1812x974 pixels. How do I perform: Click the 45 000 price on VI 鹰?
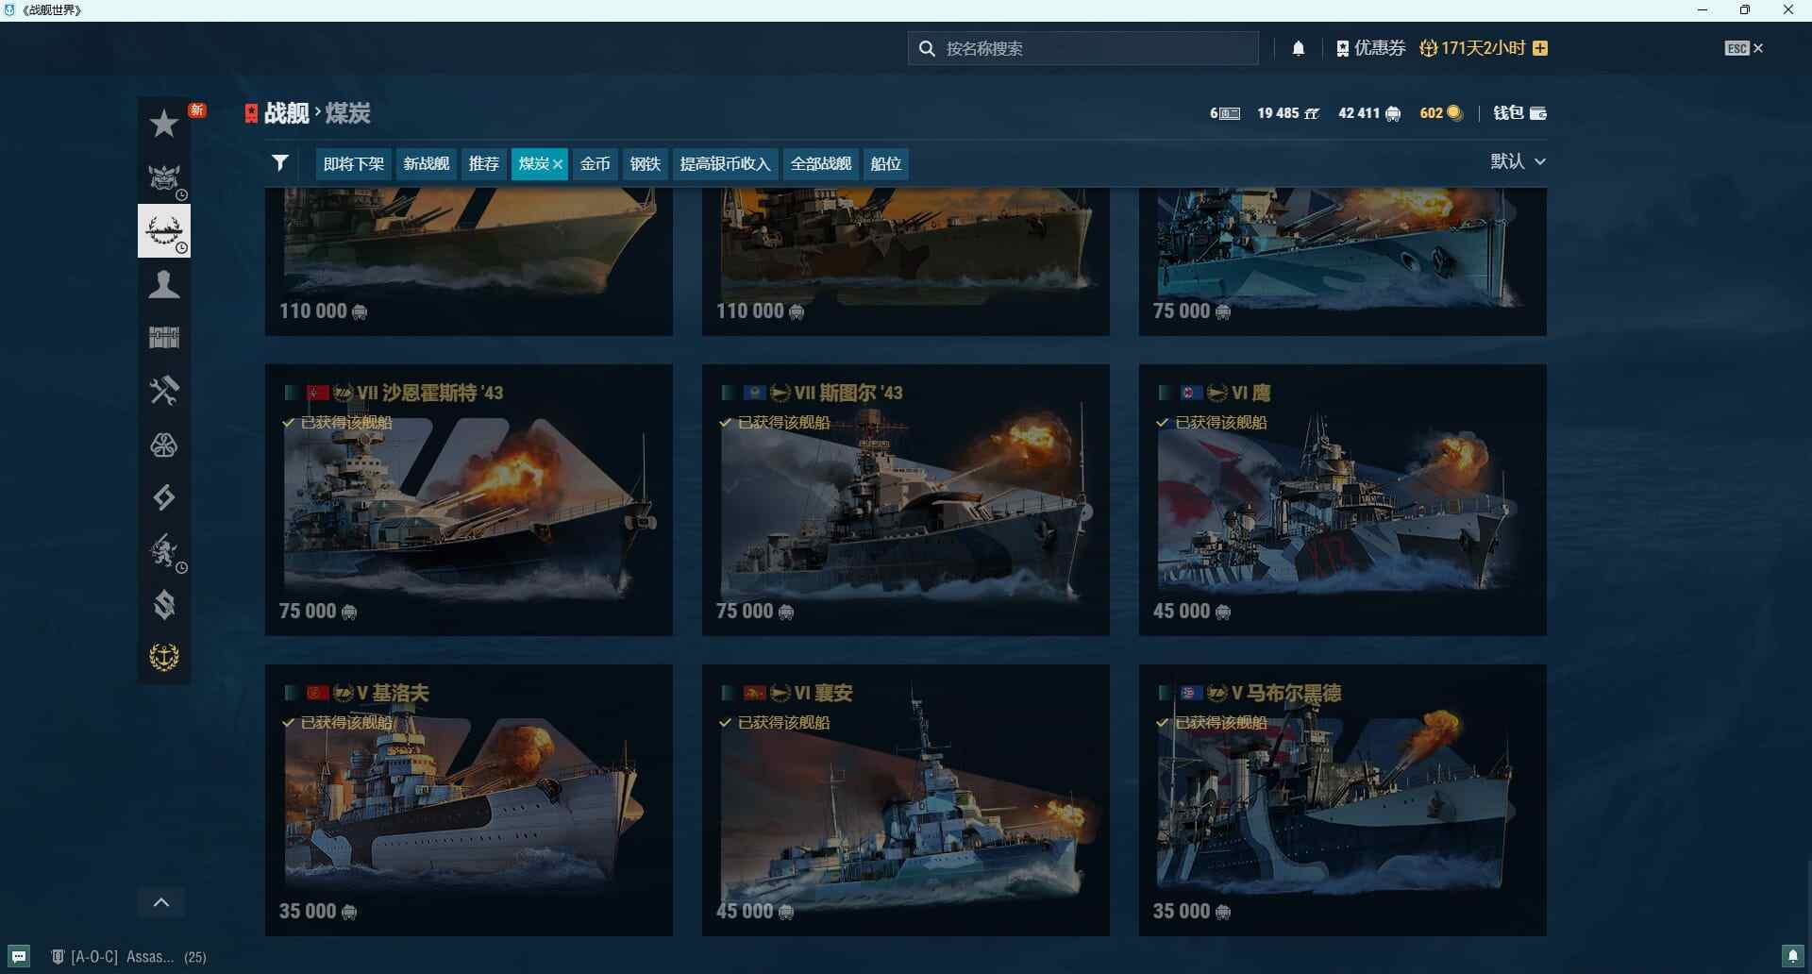(1192, 612)
